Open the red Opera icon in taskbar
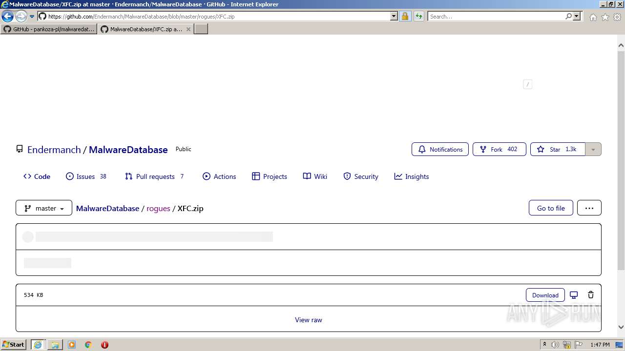 pos(104,345)
